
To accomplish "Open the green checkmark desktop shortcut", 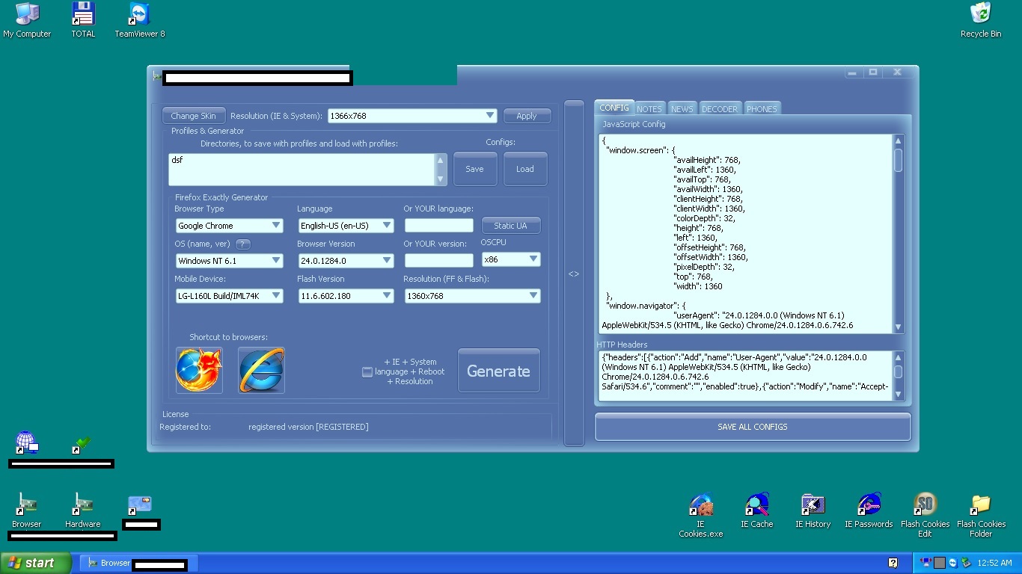I will point(82,445).
